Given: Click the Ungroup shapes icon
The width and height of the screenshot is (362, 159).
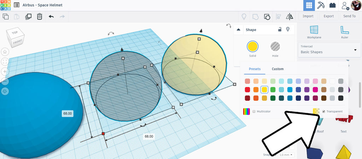Looking at the screenshot, I should coord(267,17).
